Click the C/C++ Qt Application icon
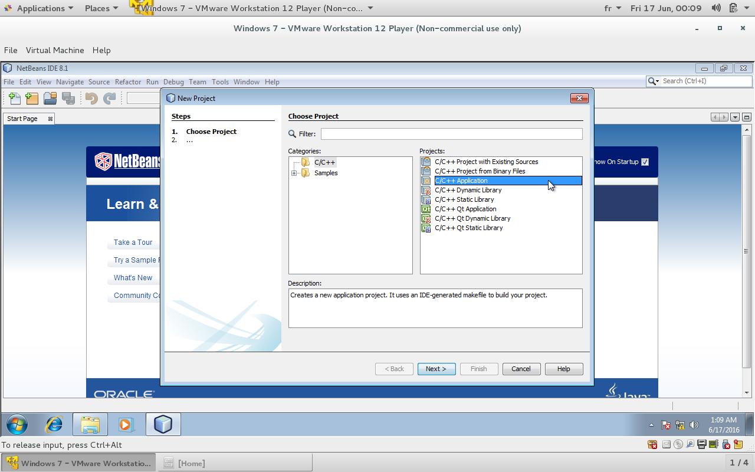755x472 pixels. coord(426,209)
